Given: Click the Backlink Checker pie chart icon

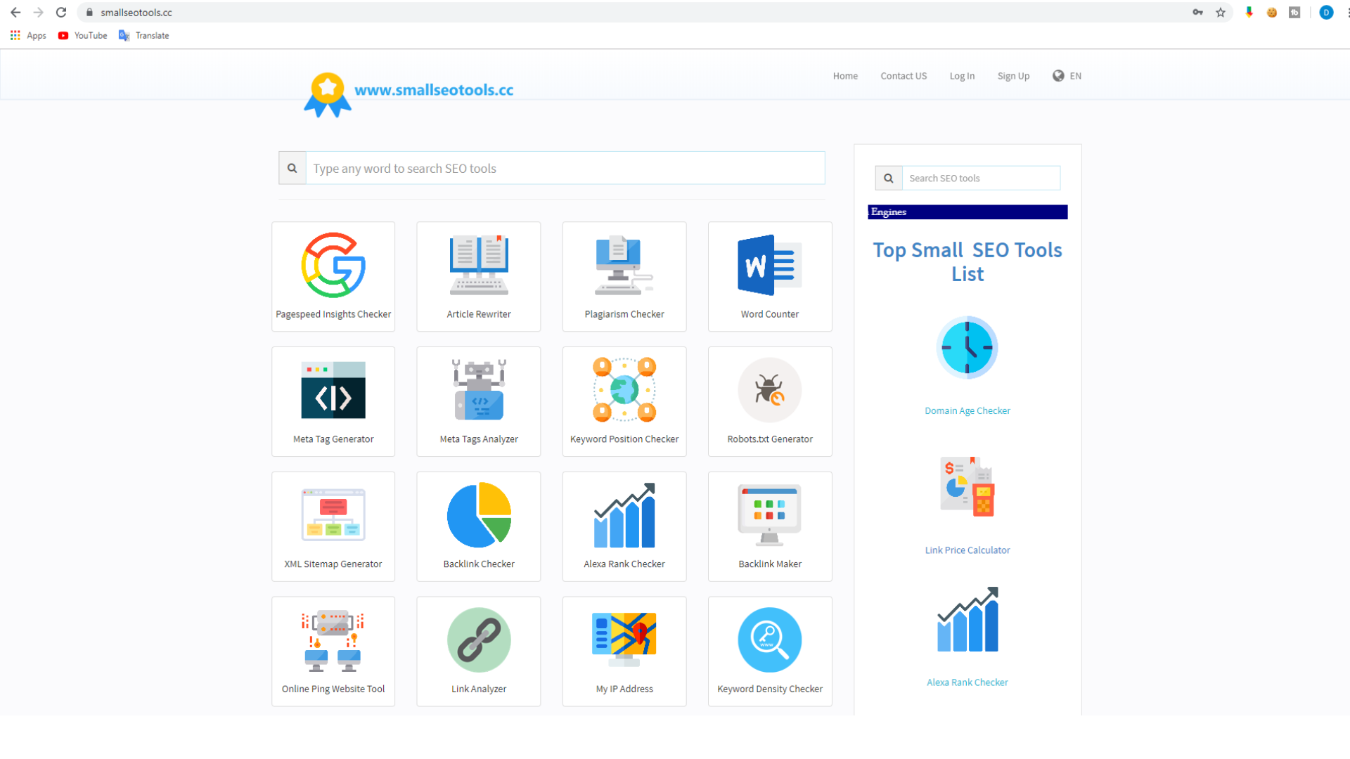Looking at the screenshot, I should [x=479, y=515].
